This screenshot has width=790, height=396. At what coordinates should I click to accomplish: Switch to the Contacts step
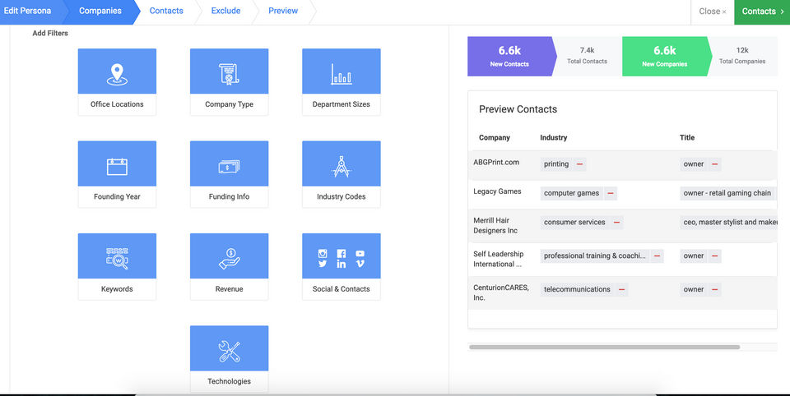pyautogui.click(x=166, y=11)
